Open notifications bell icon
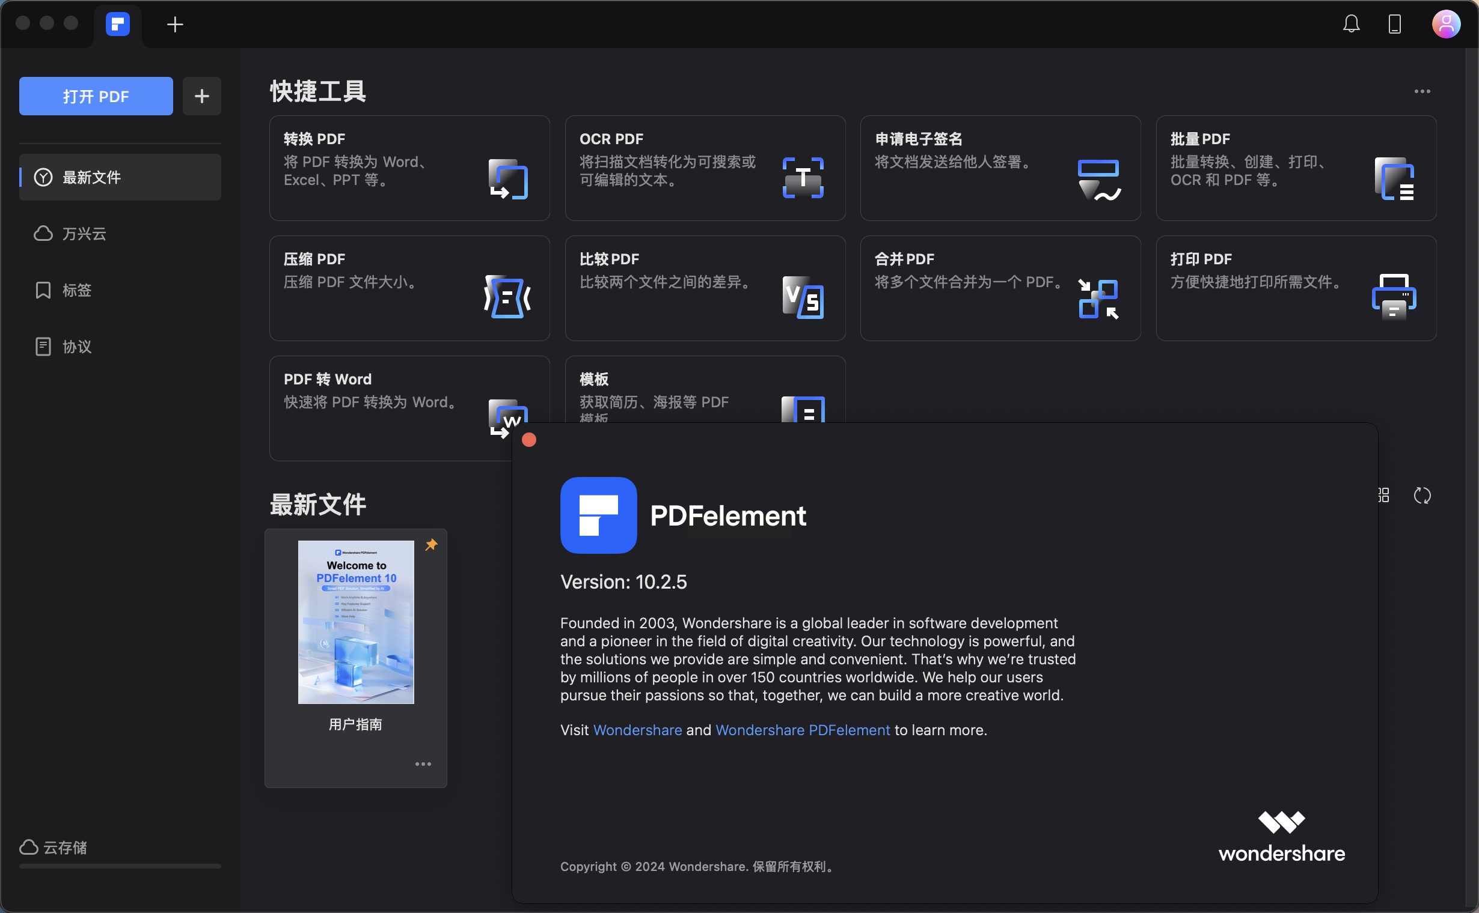Viewport: 1479px width, 913px height. [x=1352, y=24]
